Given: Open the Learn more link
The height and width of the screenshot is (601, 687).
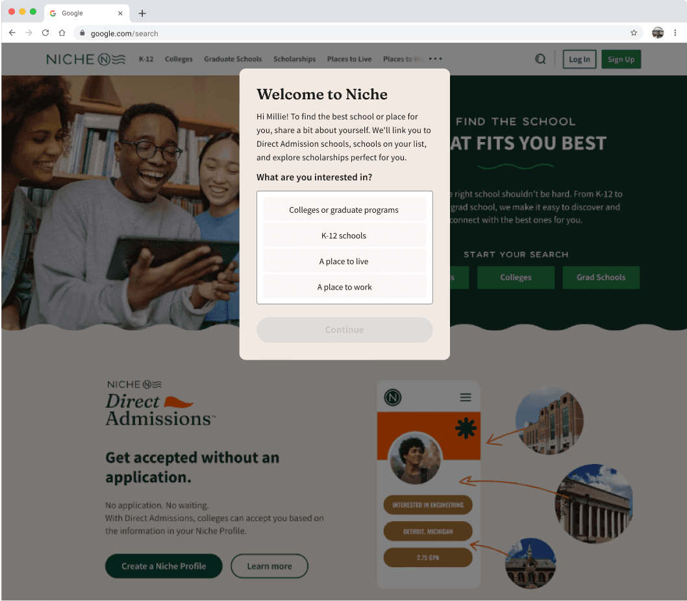Looking at the screenshot, I should coord(269,566).
